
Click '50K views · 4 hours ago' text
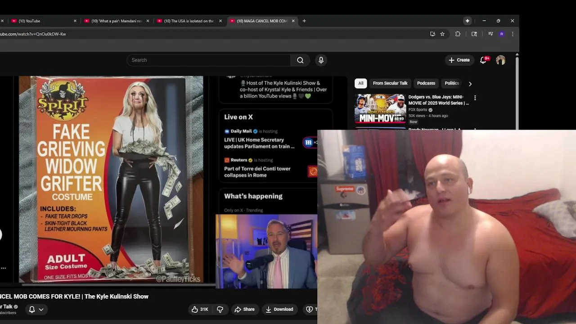(428, 116)
